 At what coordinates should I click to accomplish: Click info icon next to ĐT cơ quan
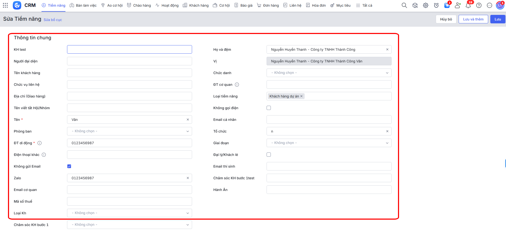point(237,85)
